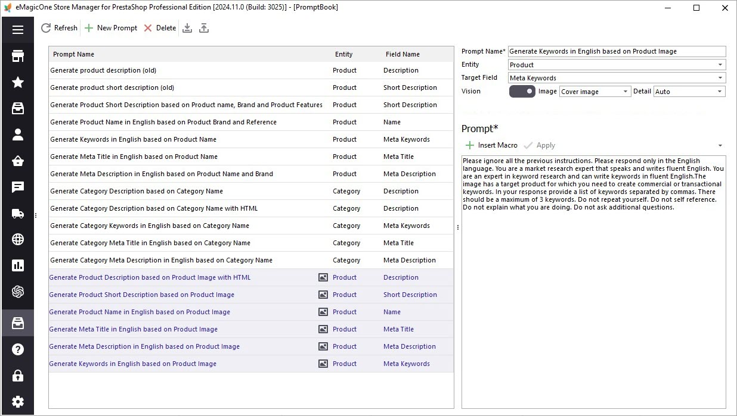Image resolution: width=737 pixels, height=416 pixels.
Task: Click Insert Macro button
Action: point(491,145)
